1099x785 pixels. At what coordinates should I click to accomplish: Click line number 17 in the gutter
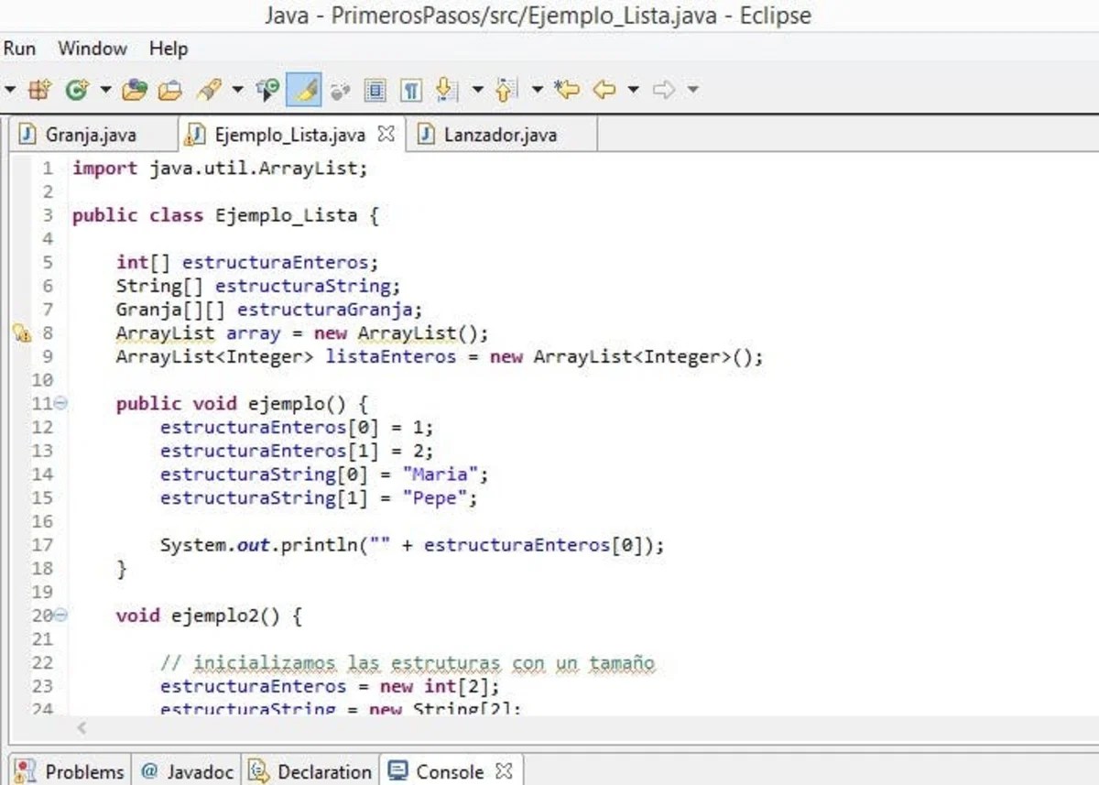pos(43,545)
